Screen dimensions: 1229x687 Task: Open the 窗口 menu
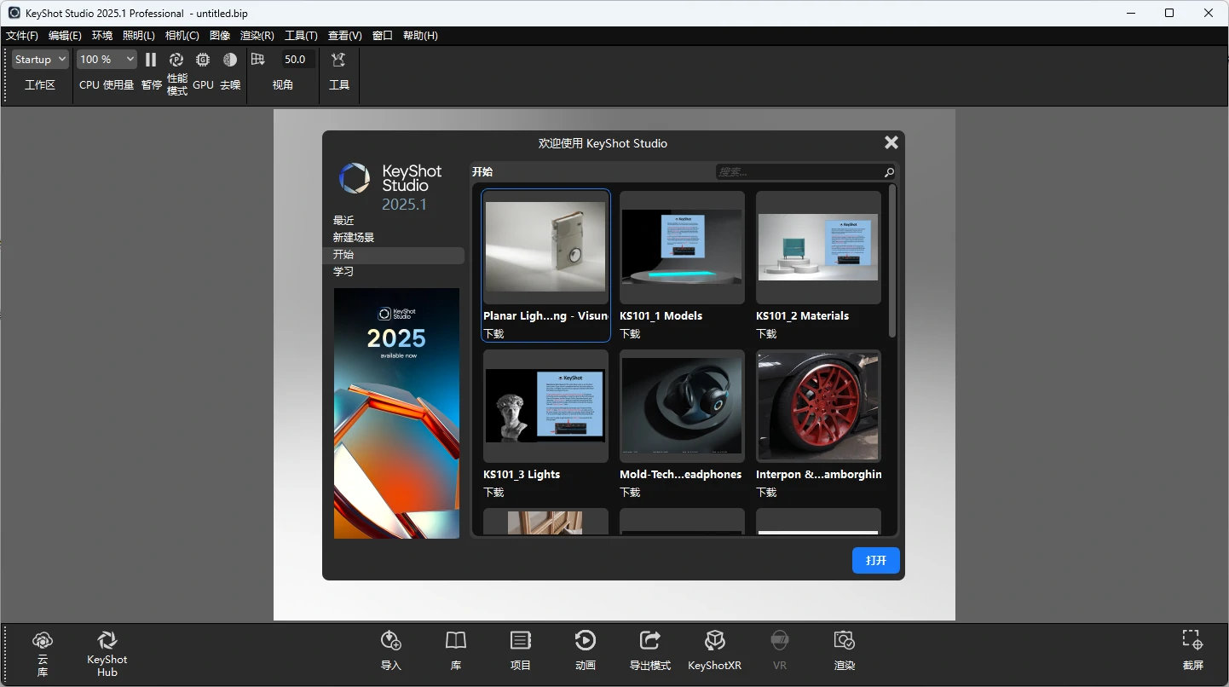tap(383, 36)
